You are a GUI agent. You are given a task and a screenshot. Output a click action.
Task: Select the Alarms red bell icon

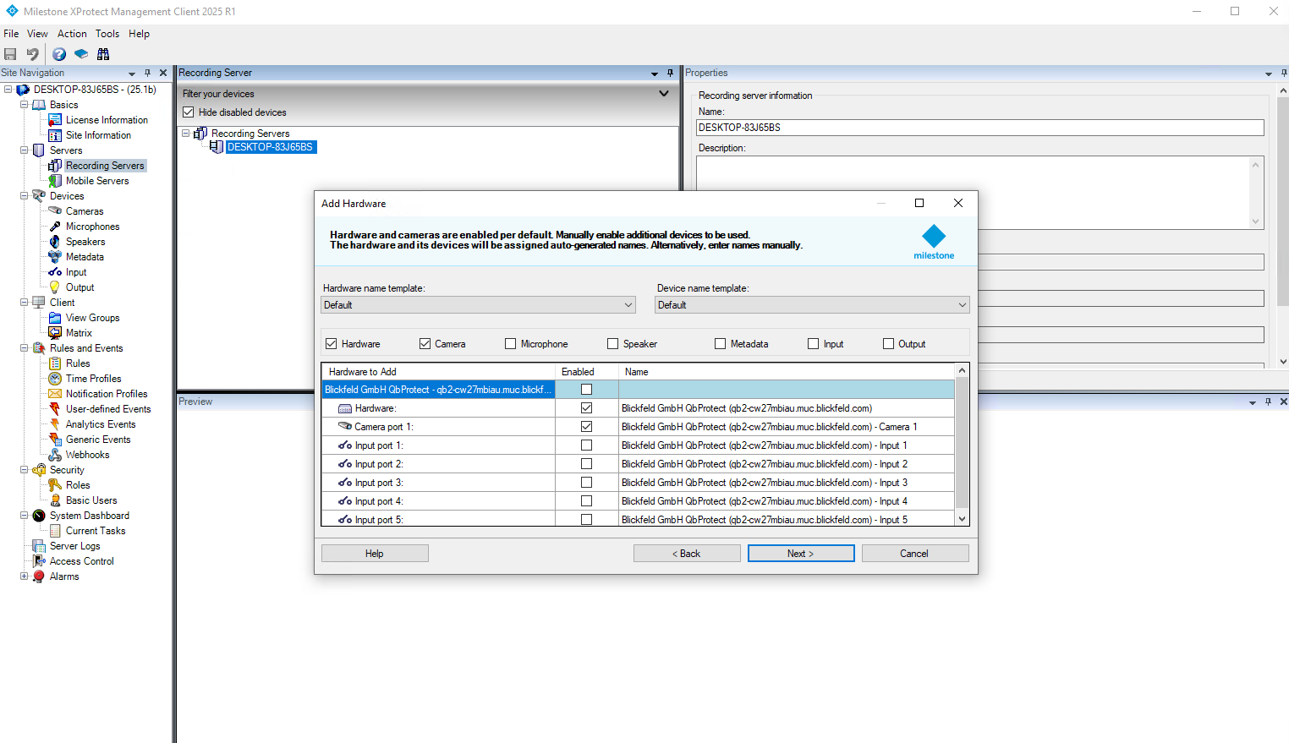[39, 576]
